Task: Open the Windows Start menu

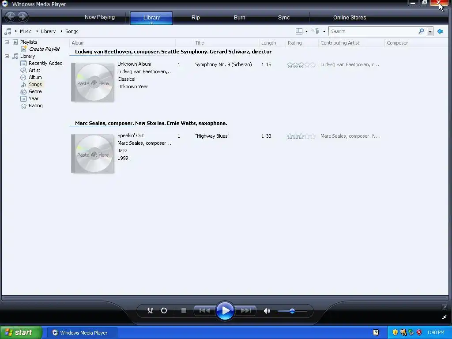Action: [21, 332]
